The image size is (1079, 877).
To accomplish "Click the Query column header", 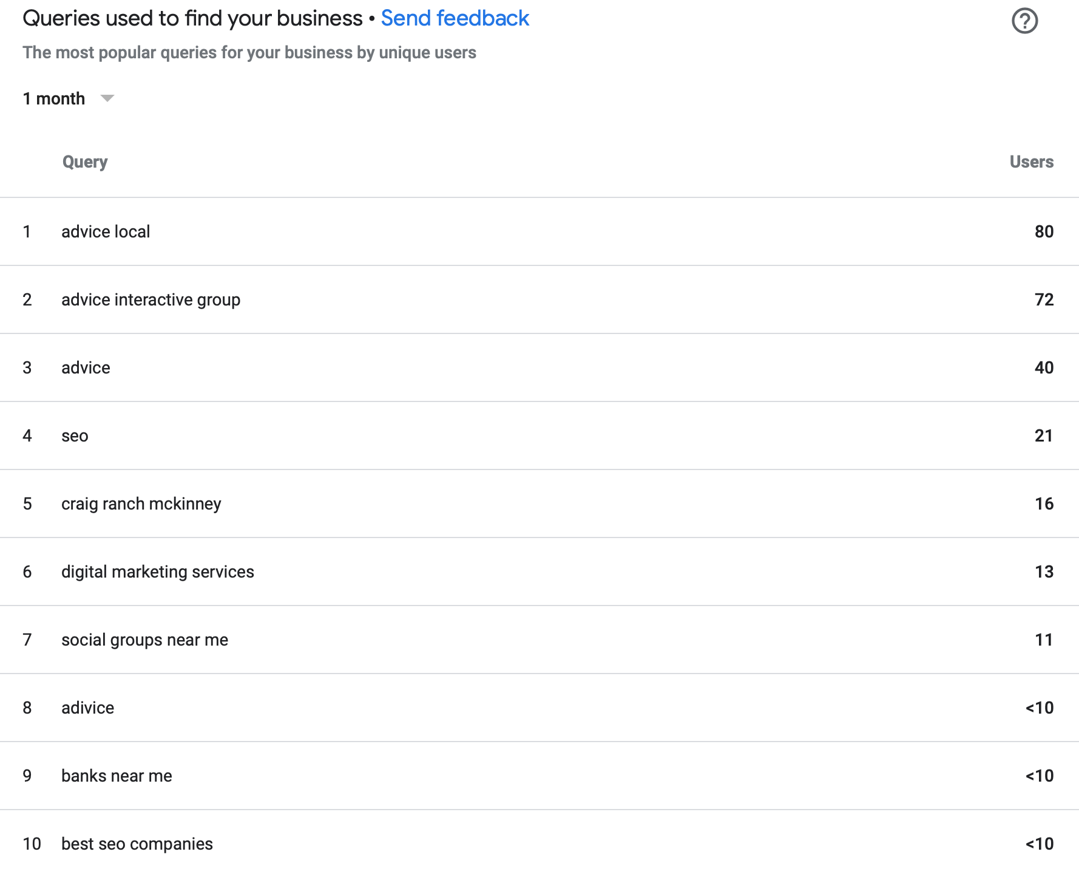I will (85, 162).
